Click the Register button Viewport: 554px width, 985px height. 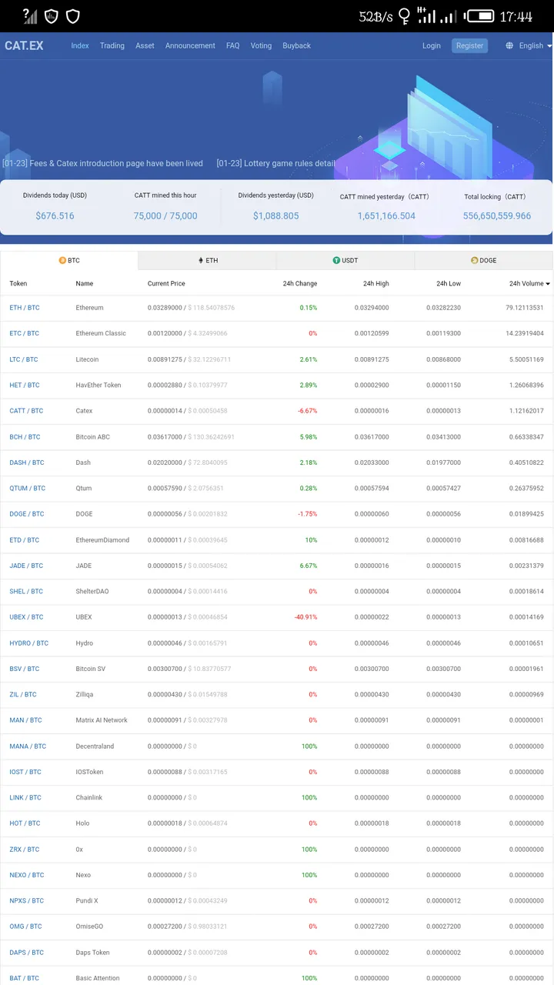tap(469, 45)
